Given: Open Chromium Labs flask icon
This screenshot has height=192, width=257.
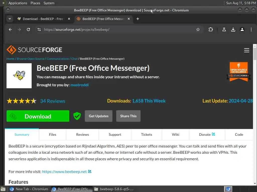Looking at the screenshot, I should tap(224, 29).
